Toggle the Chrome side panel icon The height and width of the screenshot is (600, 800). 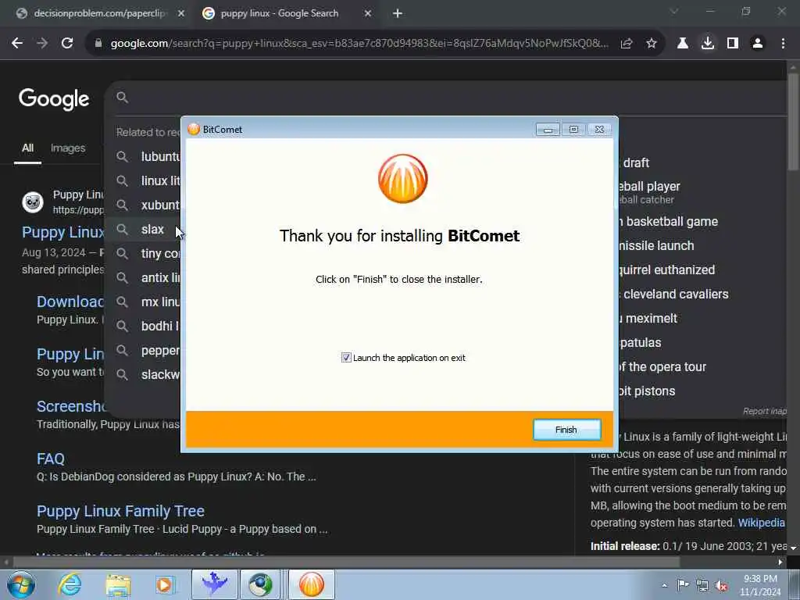pyautogui.click(x=733, y=44)
